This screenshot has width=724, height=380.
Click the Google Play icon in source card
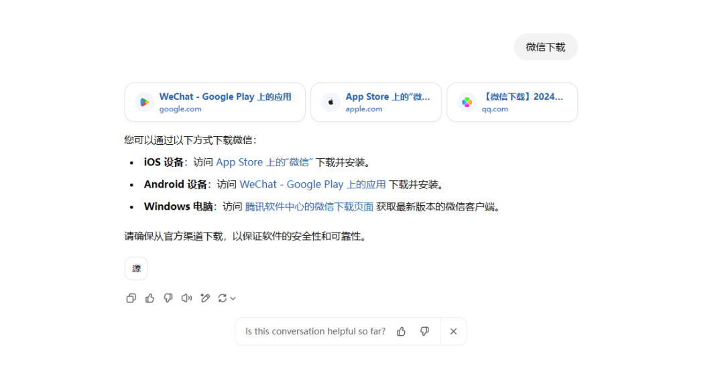coord(144,102)
